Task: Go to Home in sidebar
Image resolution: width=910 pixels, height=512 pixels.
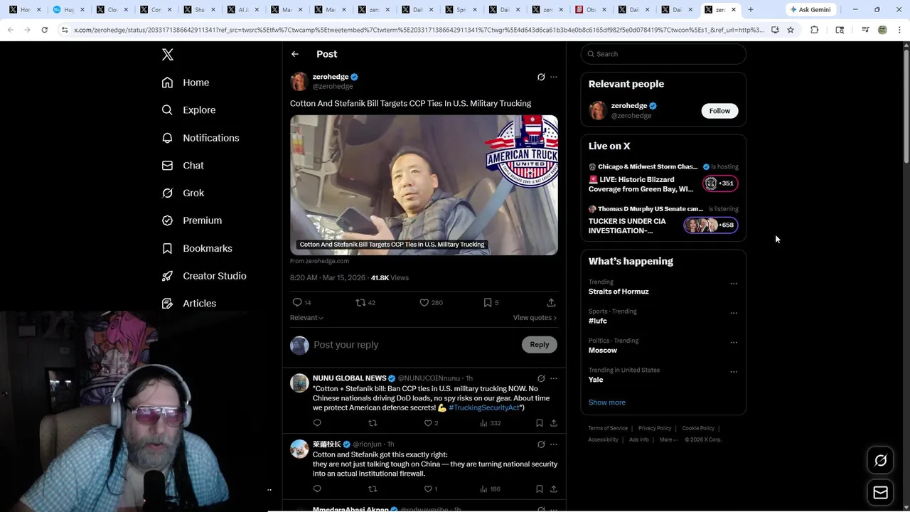Action: [x=186, y=82]
